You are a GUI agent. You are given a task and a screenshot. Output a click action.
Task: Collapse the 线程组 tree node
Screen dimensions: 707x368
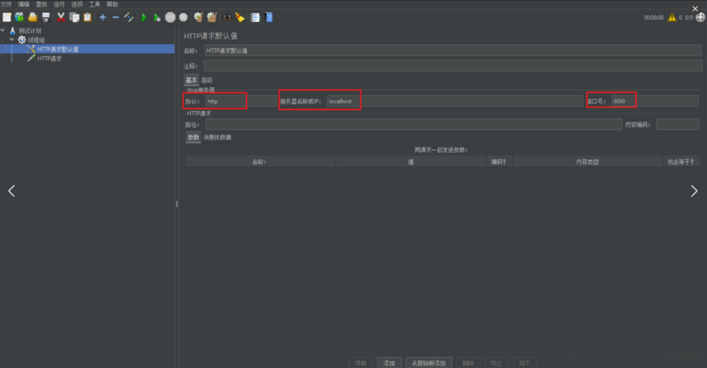(12, 39)
